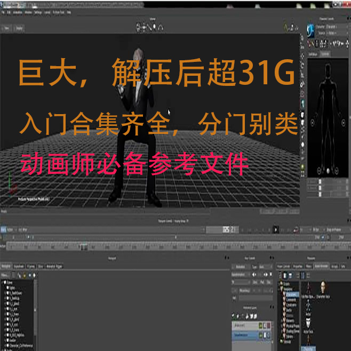351x351 pixels.
Task: Select the Solvers folder in Asset Browser
Action: click(x=288, y=337)
